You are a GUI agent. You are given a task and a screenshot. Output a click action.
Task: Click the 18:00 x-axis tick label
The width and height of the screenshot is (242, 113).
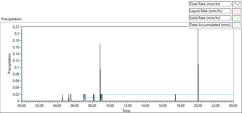180,106
